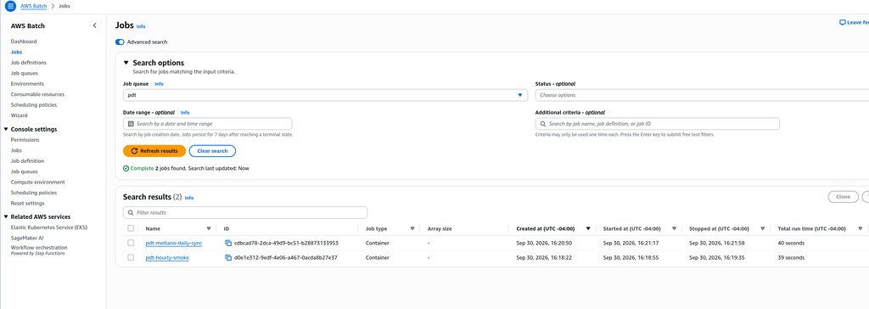Open SageMaker AI related service
The height and width of the screenshot is (309, 869).
click(27, 238)
